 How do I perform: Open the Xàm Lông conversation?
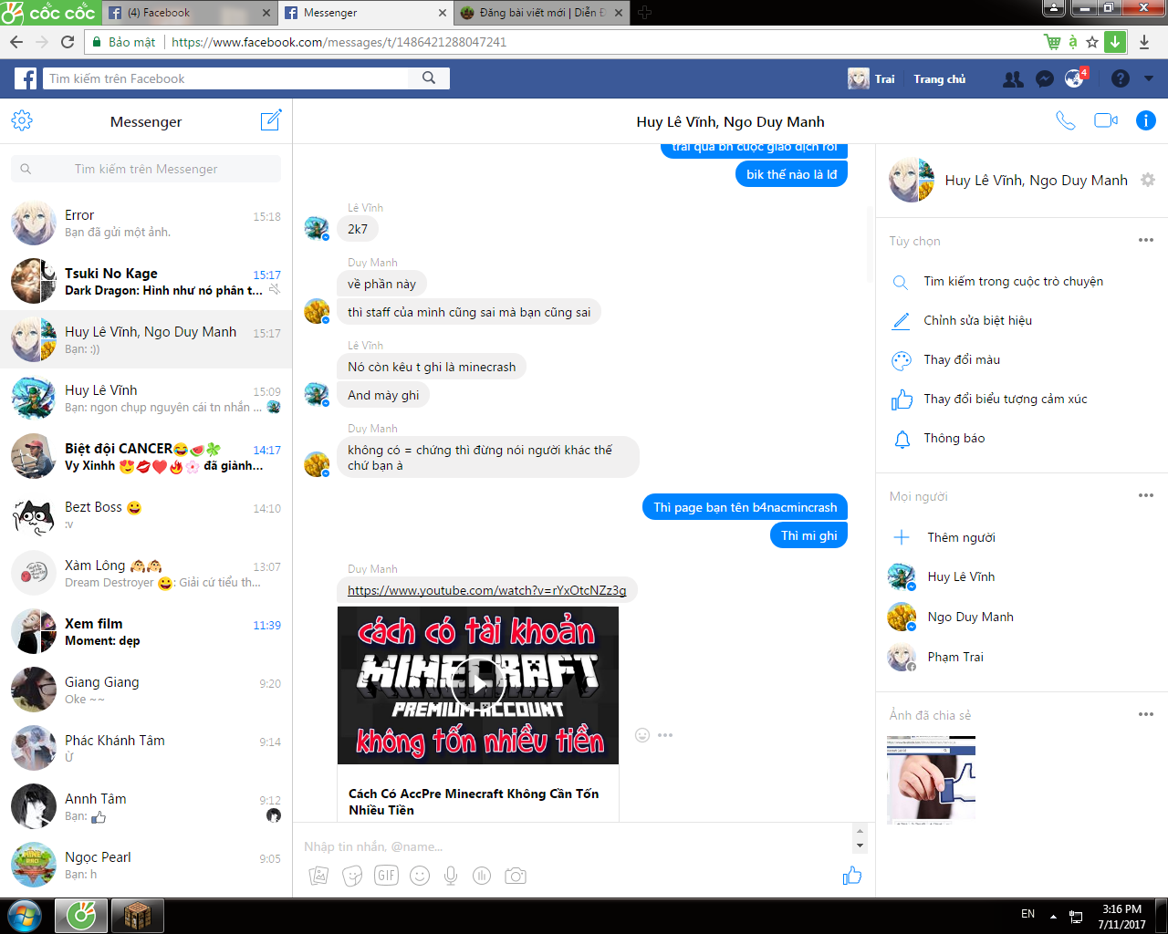coord(146,574)
